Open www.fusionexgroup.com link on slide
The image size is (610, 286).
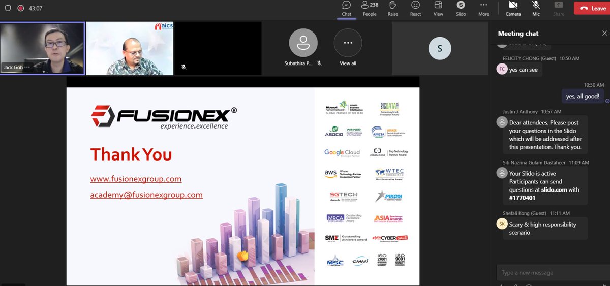pyautogui.click(x=136, y=179)
